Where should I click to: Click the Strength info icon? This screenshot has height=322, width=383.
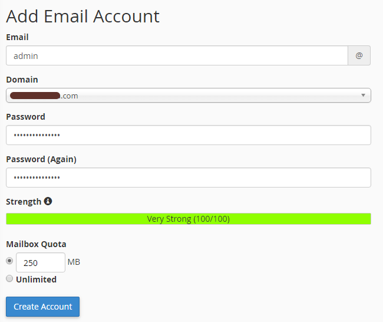48,201
